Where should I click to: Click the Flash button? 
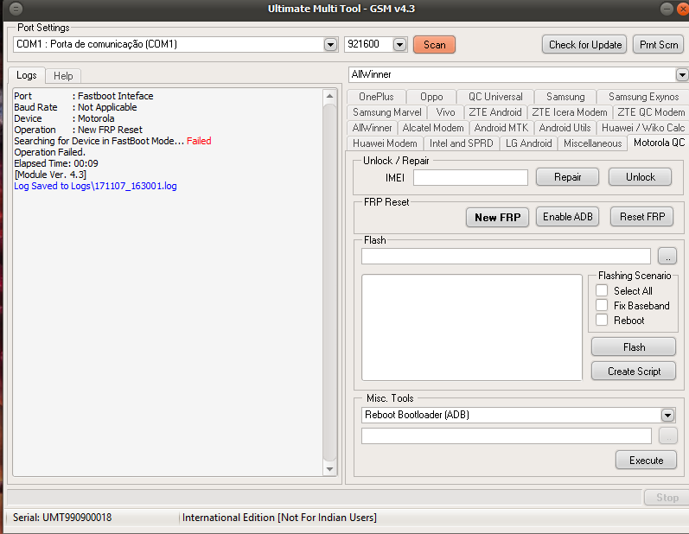[634, 346]
